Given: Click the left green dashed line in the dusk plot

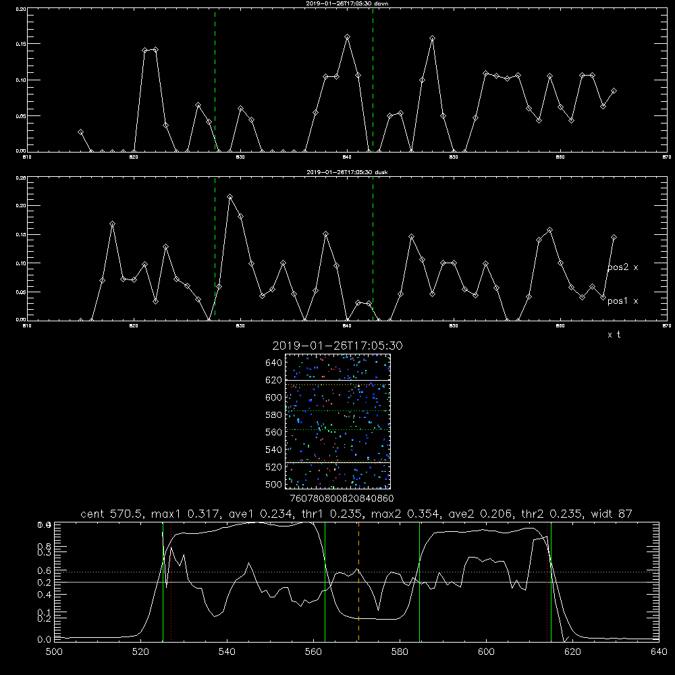Looking at the screenshot, I should (215, 248).
